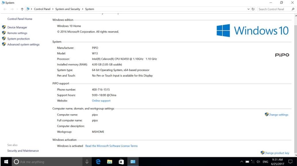Open Advanced system settings
Viewport: 297px width, 166px height.
coord(23,45)
